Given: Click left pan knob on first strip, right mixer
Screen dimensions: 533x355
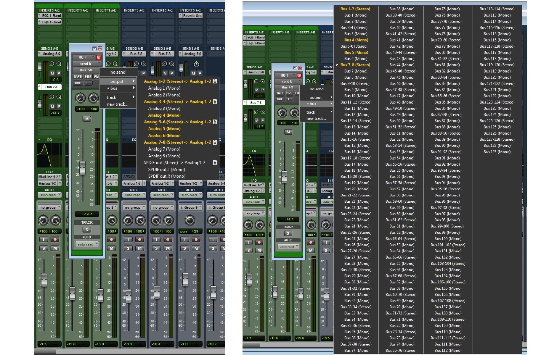Looking at the screenshot, I should point(248,225).
